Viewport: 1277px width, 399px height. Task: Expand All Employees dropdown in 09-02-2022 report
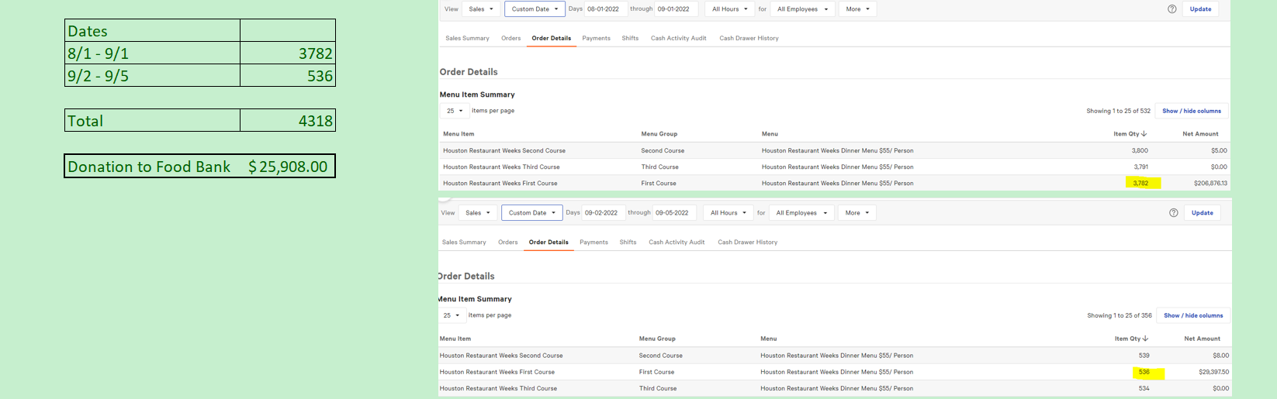(801, 213)
